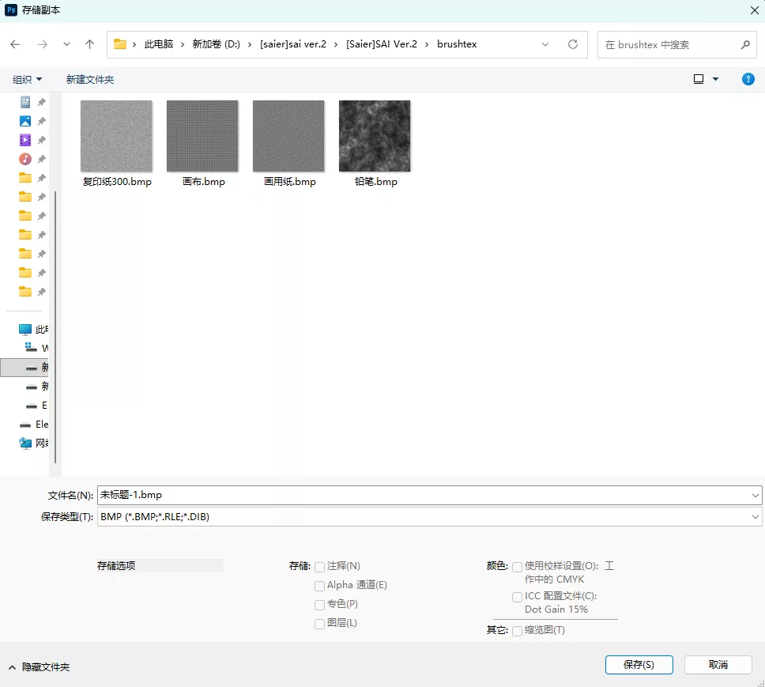Screen dimensions: 765x687
Task: Click the change view layout icon
Action: (699, 79)
